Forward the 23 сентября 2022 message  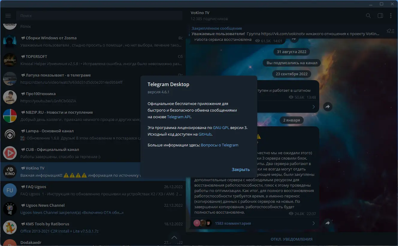click(x=328, y=106)
